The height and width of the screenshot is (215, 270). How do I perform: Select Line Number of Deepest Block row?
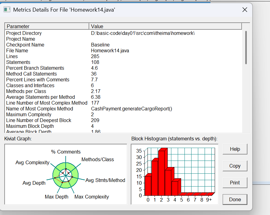[x=123, y=120]
